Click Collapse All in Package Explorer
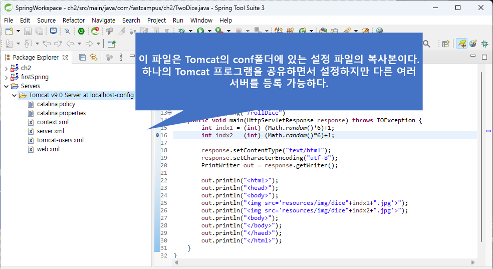The image size is (493, 269). pos(82,57)
